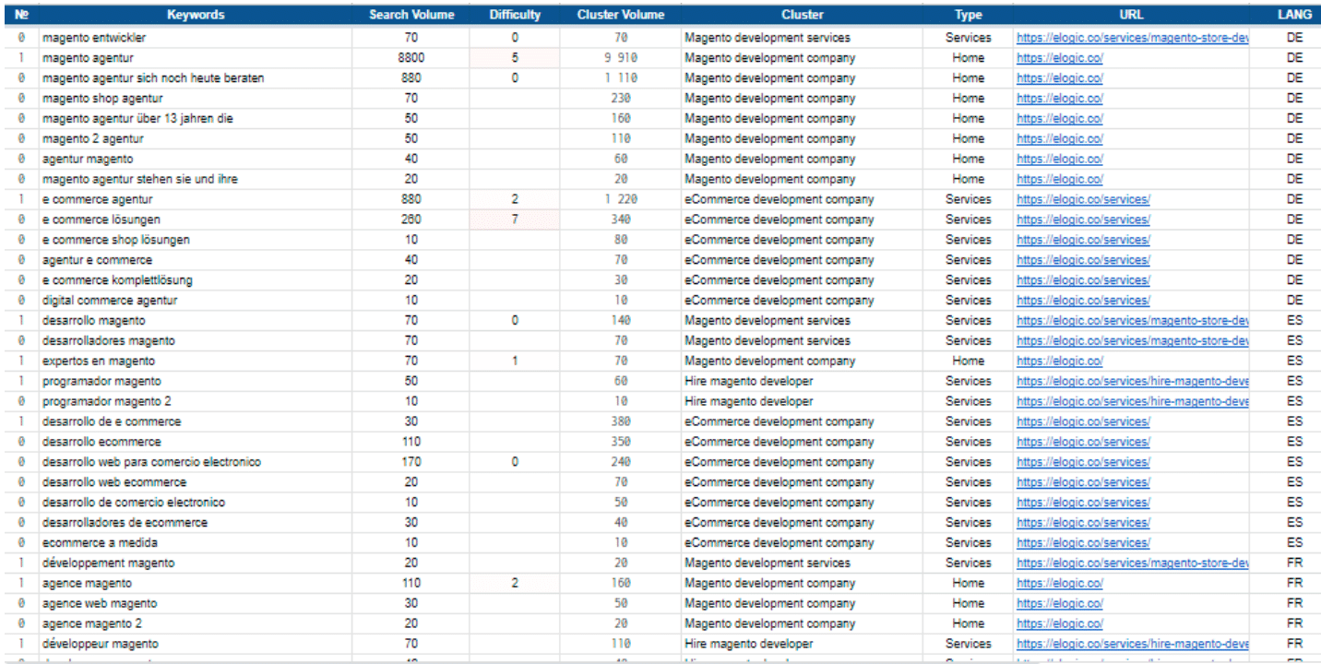Select the keyword 'e commerce lösungen'
1321x664 pixels.
point(101,219)
